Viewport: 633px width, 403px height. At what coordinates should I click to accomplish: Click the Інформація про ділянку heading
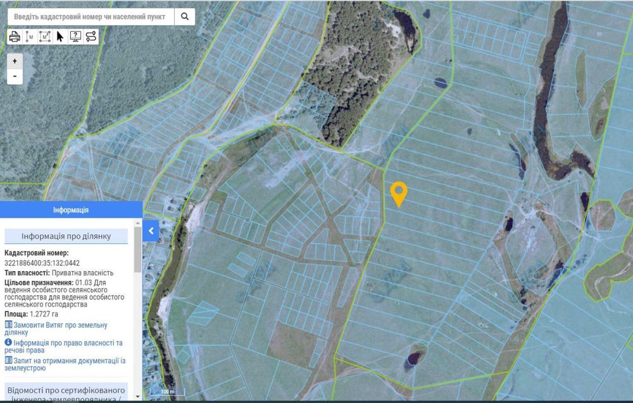[x=66, y=236]
